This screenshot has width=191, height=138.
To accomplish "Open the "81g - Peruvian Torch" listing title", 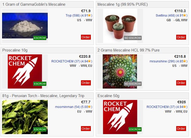I will (x=43, y=96).
